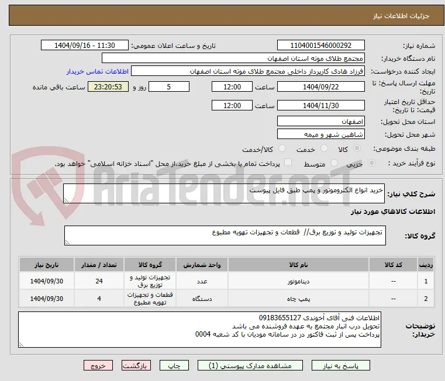The width and height of the screenshot is (445, 381).
Task: Open اطلاعات تماس خریدار link
Action: [98, 71]
